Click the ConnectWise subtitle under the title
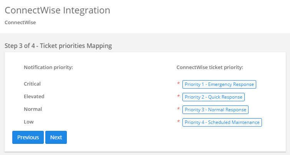The image size is (290, 155). [x=20, y=23]
